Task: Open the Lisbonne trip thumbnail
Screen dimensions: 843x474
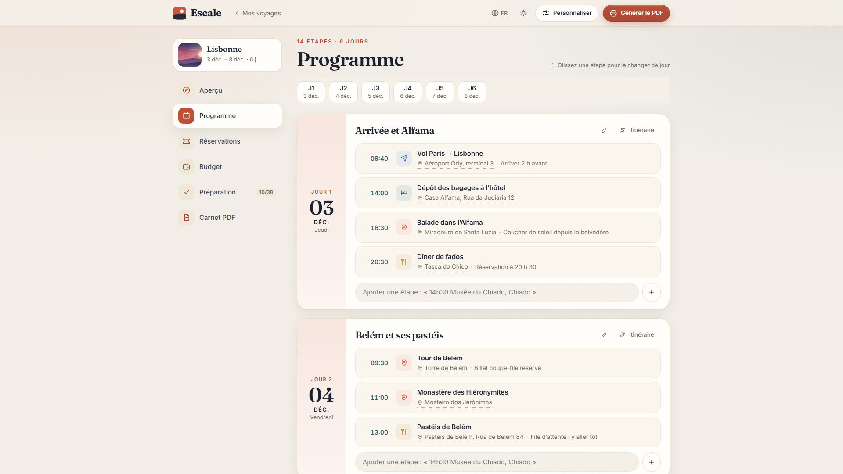Action: pyautogui.click(x=190, y=55)
